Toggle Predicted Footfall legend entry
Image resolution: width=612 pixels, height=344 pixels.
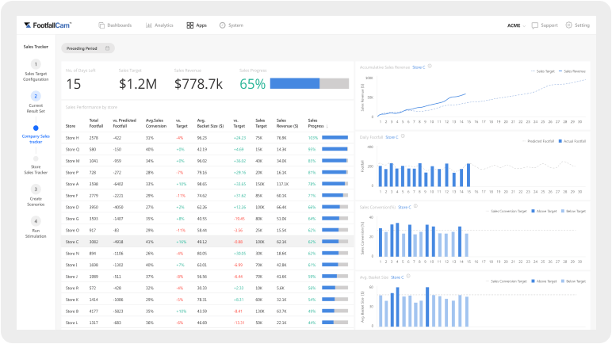(537, 141)
